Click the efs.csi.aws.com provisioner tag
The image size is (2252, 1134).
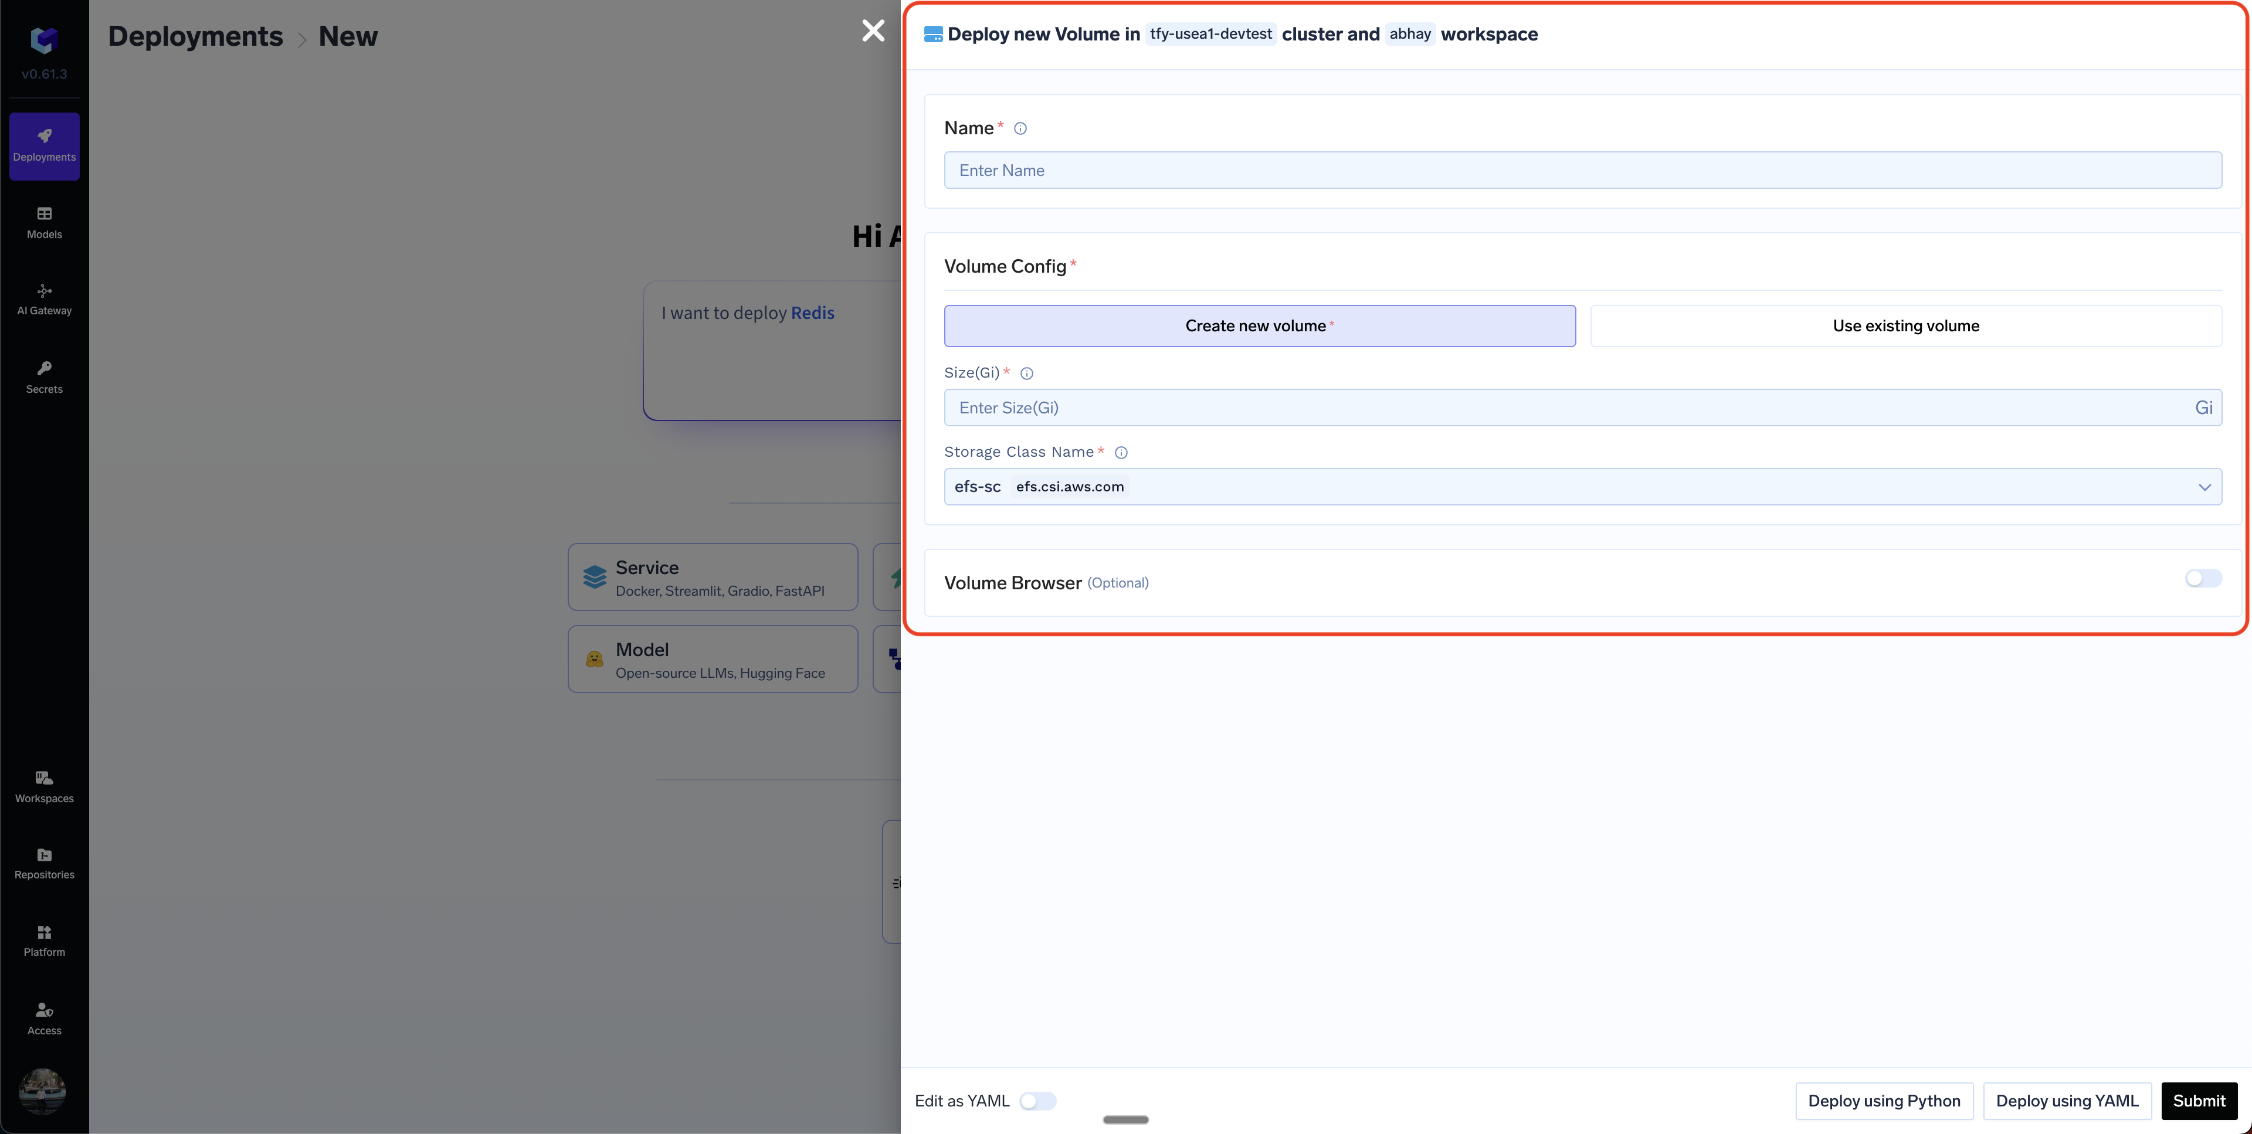1070,487
